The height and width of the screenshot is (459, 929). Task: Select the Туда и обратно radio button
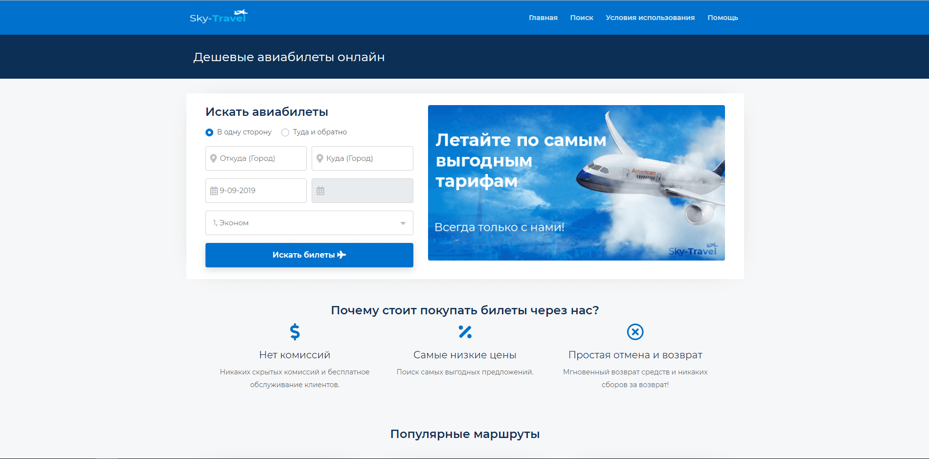point(285,132)
